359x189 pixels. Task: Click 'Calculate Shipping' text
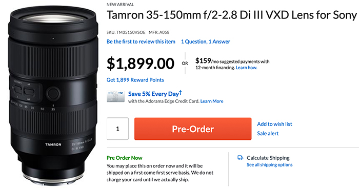tap(268, 158)
